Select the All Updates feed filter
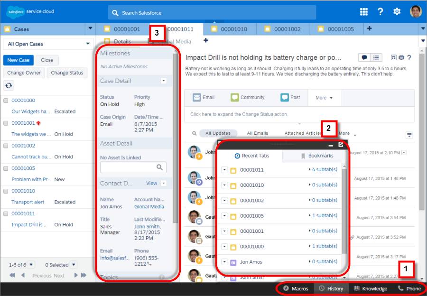427x296 pixels. (218, 133)
